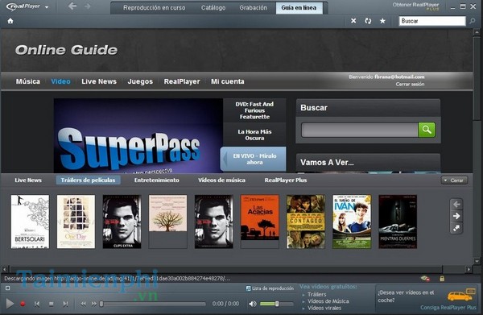Screen dimensions: 483x315
Task: Select La Hora Más Oscura item
Action: tap(254, 135)
